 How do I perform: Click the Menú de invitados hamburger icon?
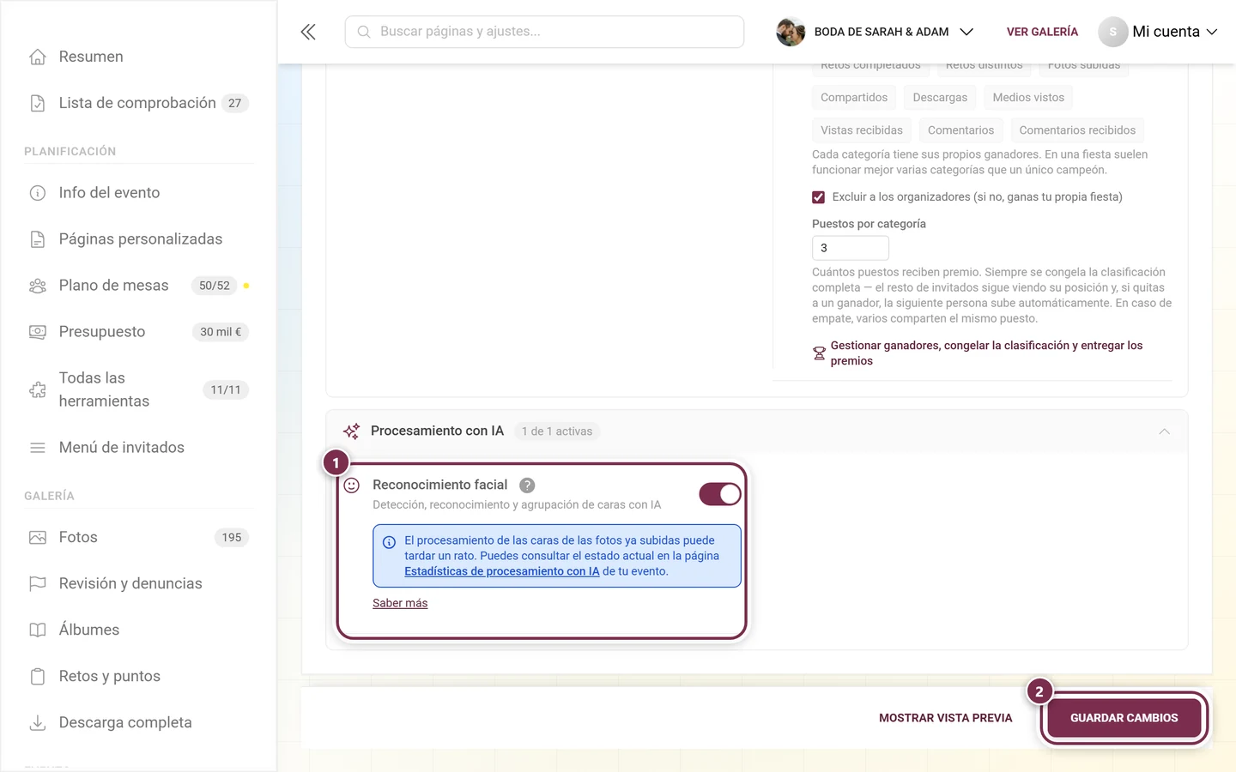tap(38, 448)
